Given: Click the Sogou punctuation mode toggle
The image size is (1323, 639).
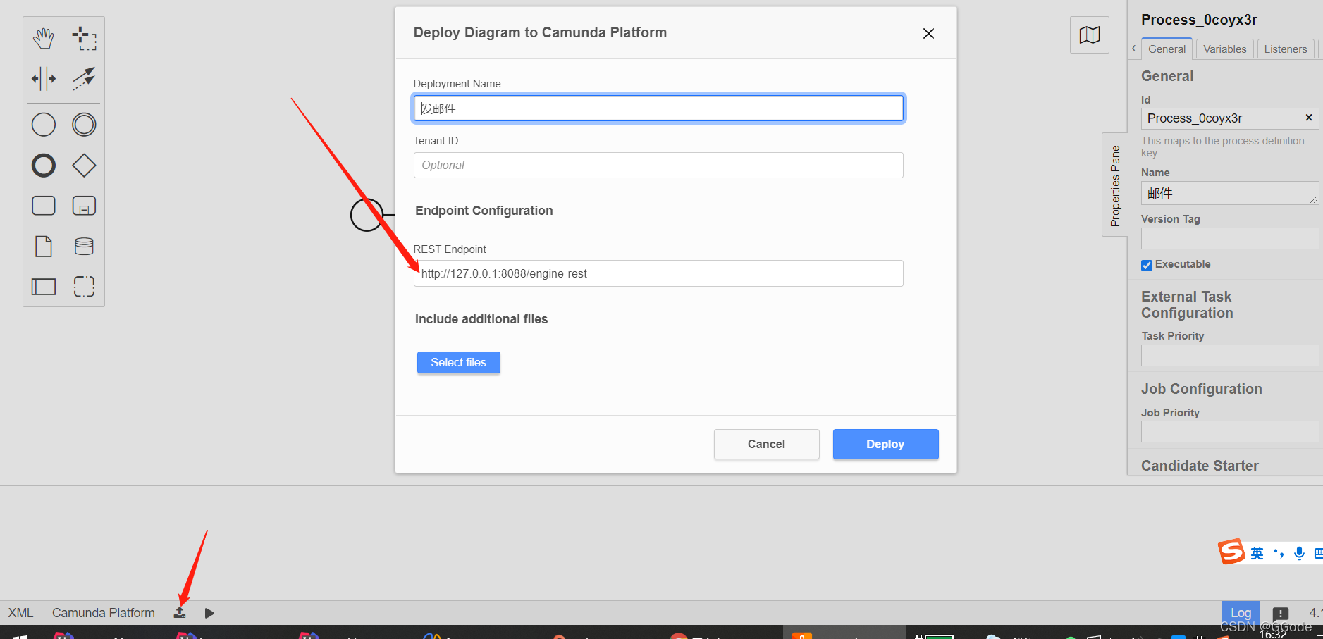Looking at the screenshot, I should tap(1279, 554).
